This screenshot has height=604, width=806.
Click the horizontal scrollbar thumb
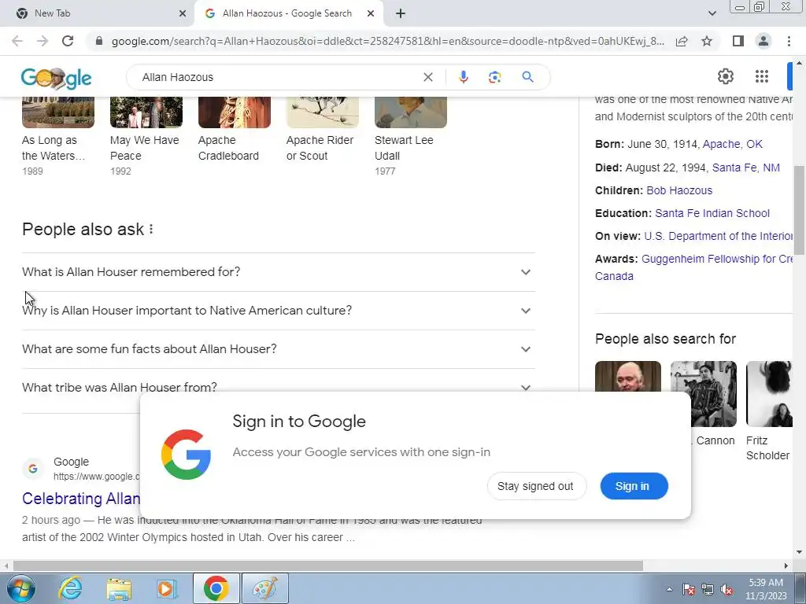328,566
